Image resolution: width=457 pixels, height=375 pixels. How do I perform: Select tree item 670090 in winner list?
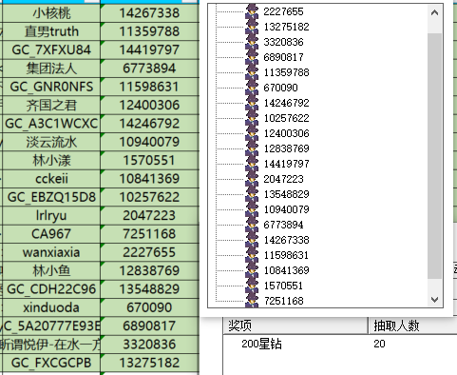tap(280, 88)
